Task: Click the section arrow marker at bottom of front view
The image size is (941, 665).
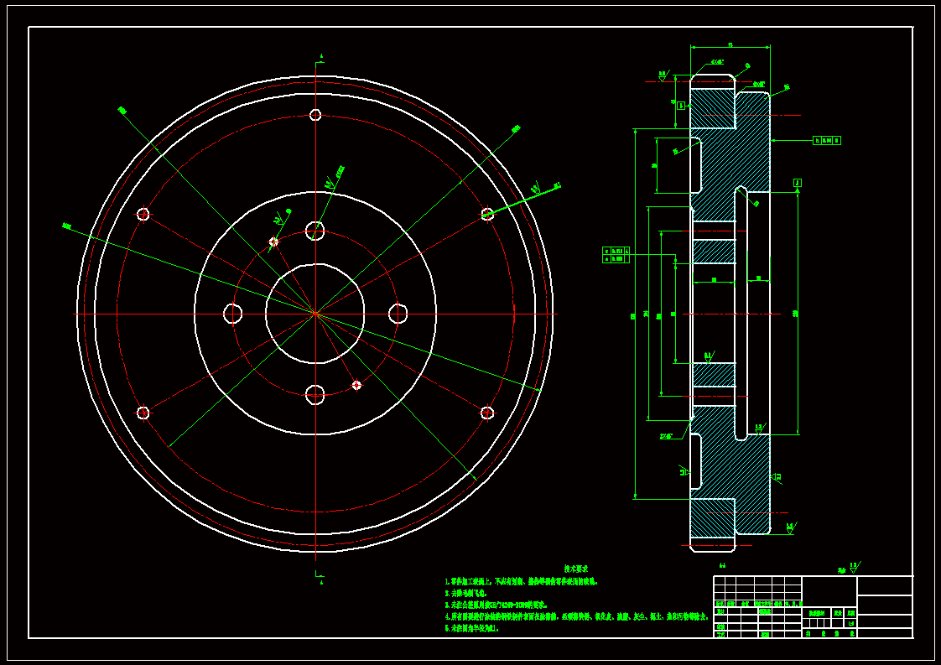Action: point(319,575)
